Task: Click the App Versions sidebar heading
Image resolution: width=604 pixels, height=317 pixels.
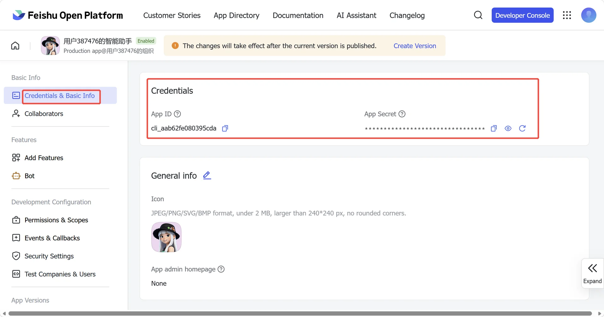Action: pyautogui.click(x=30, y=300)
